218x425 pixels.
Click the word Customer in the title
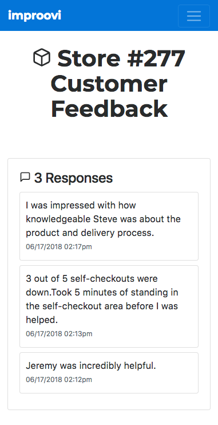pos(109,84)
